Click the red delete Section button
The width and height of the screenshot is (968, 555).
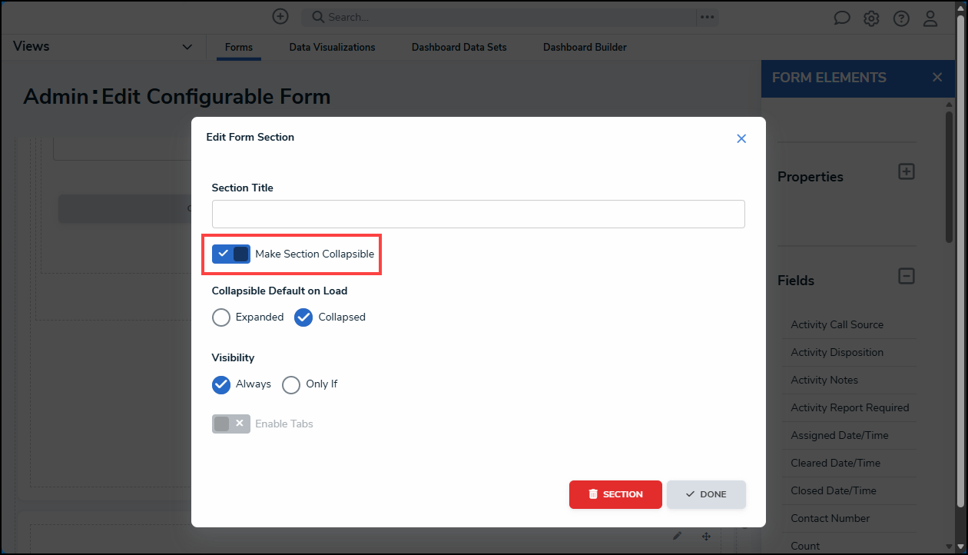(615, 494)
